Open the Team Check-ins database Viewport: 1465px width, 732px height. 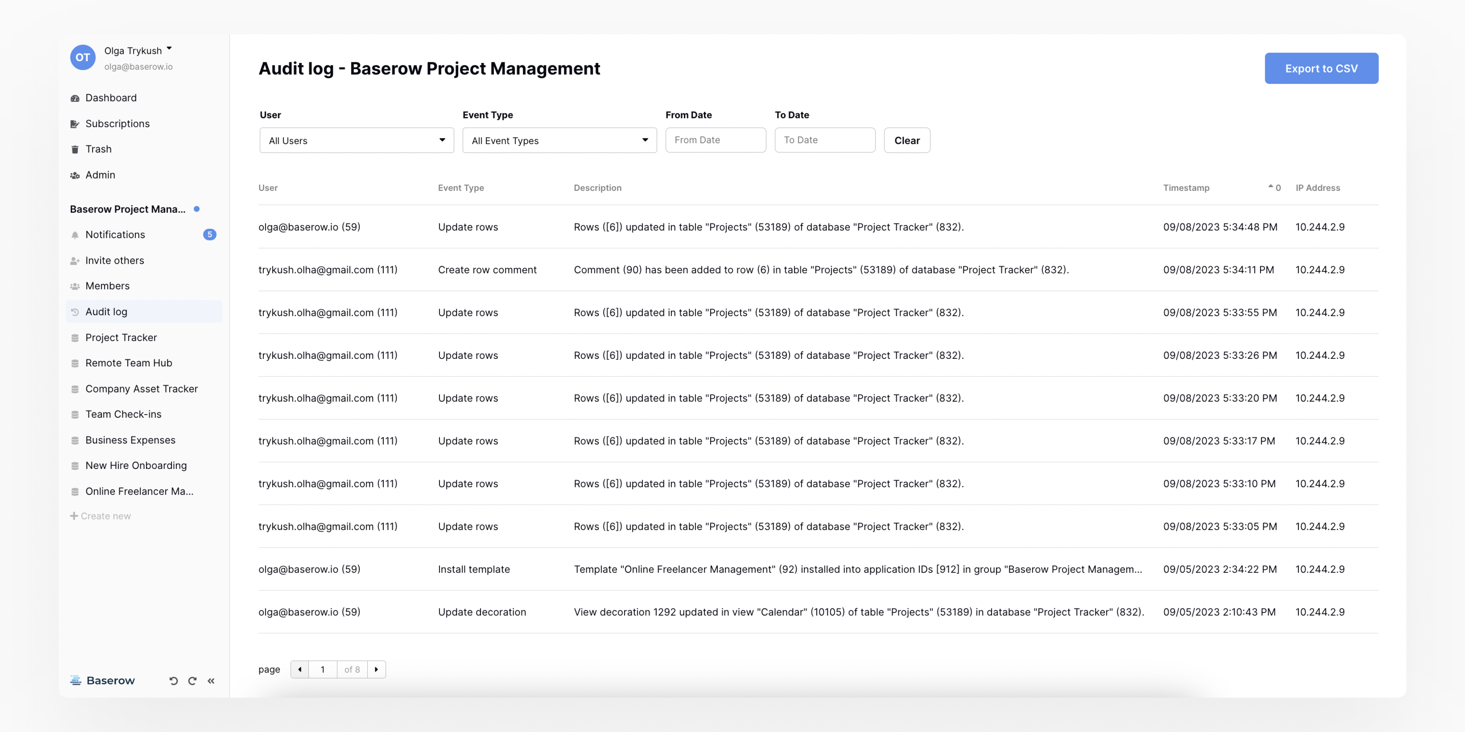tap(123, 414)
